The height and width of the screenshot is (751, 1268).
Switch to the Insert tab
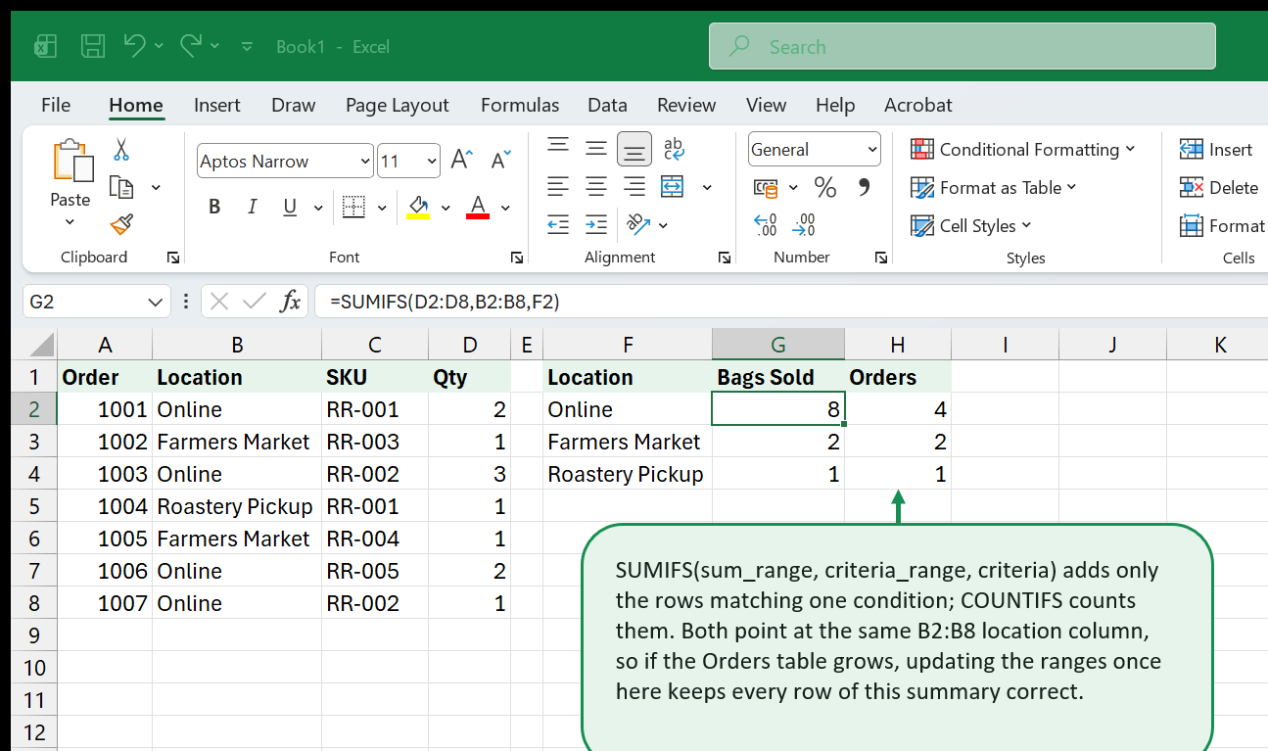pyautogui.click(x=217, y=105)
